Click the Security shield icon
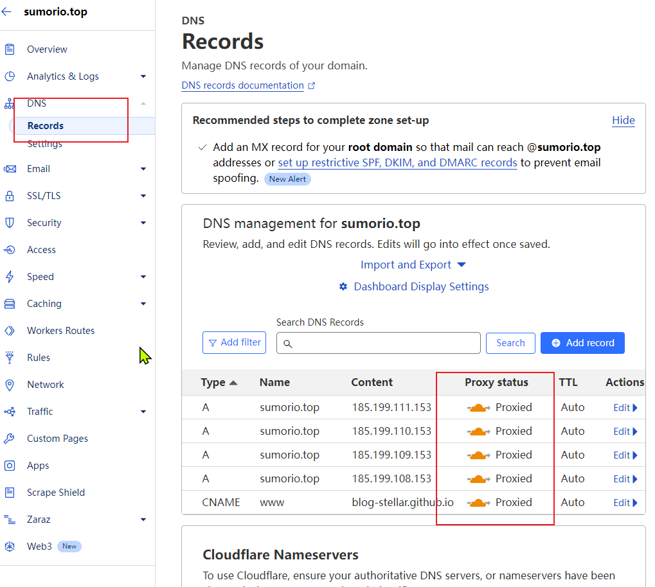This screenshot has height=587, width=655. point(10,223)
